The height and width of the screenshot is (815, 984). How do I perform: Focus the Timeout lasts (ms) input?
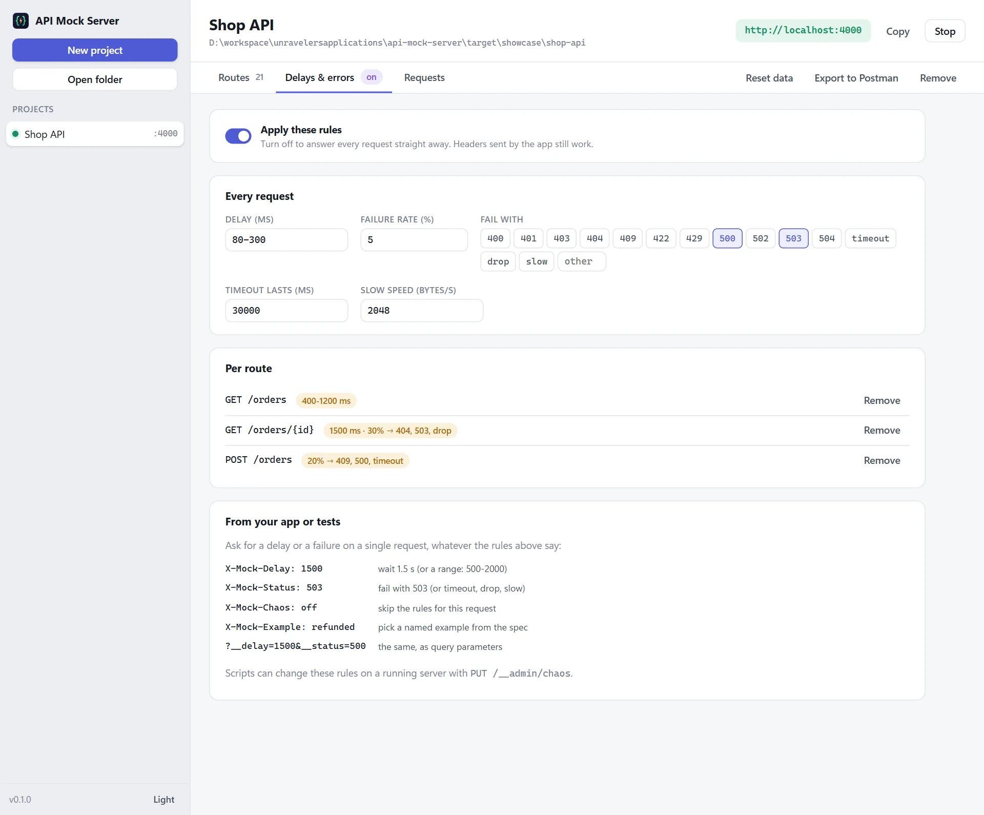(x=286, y=311)
